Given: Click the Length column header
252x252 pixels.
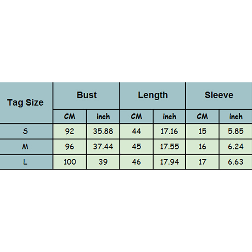Looking at the screenshot, I should pyautogui.click(x=153, y=95).
